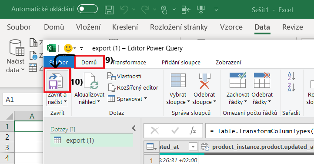Confirm formula with the checkmark icon
Screen dimensions: 314x164
(x=175, y=131)
